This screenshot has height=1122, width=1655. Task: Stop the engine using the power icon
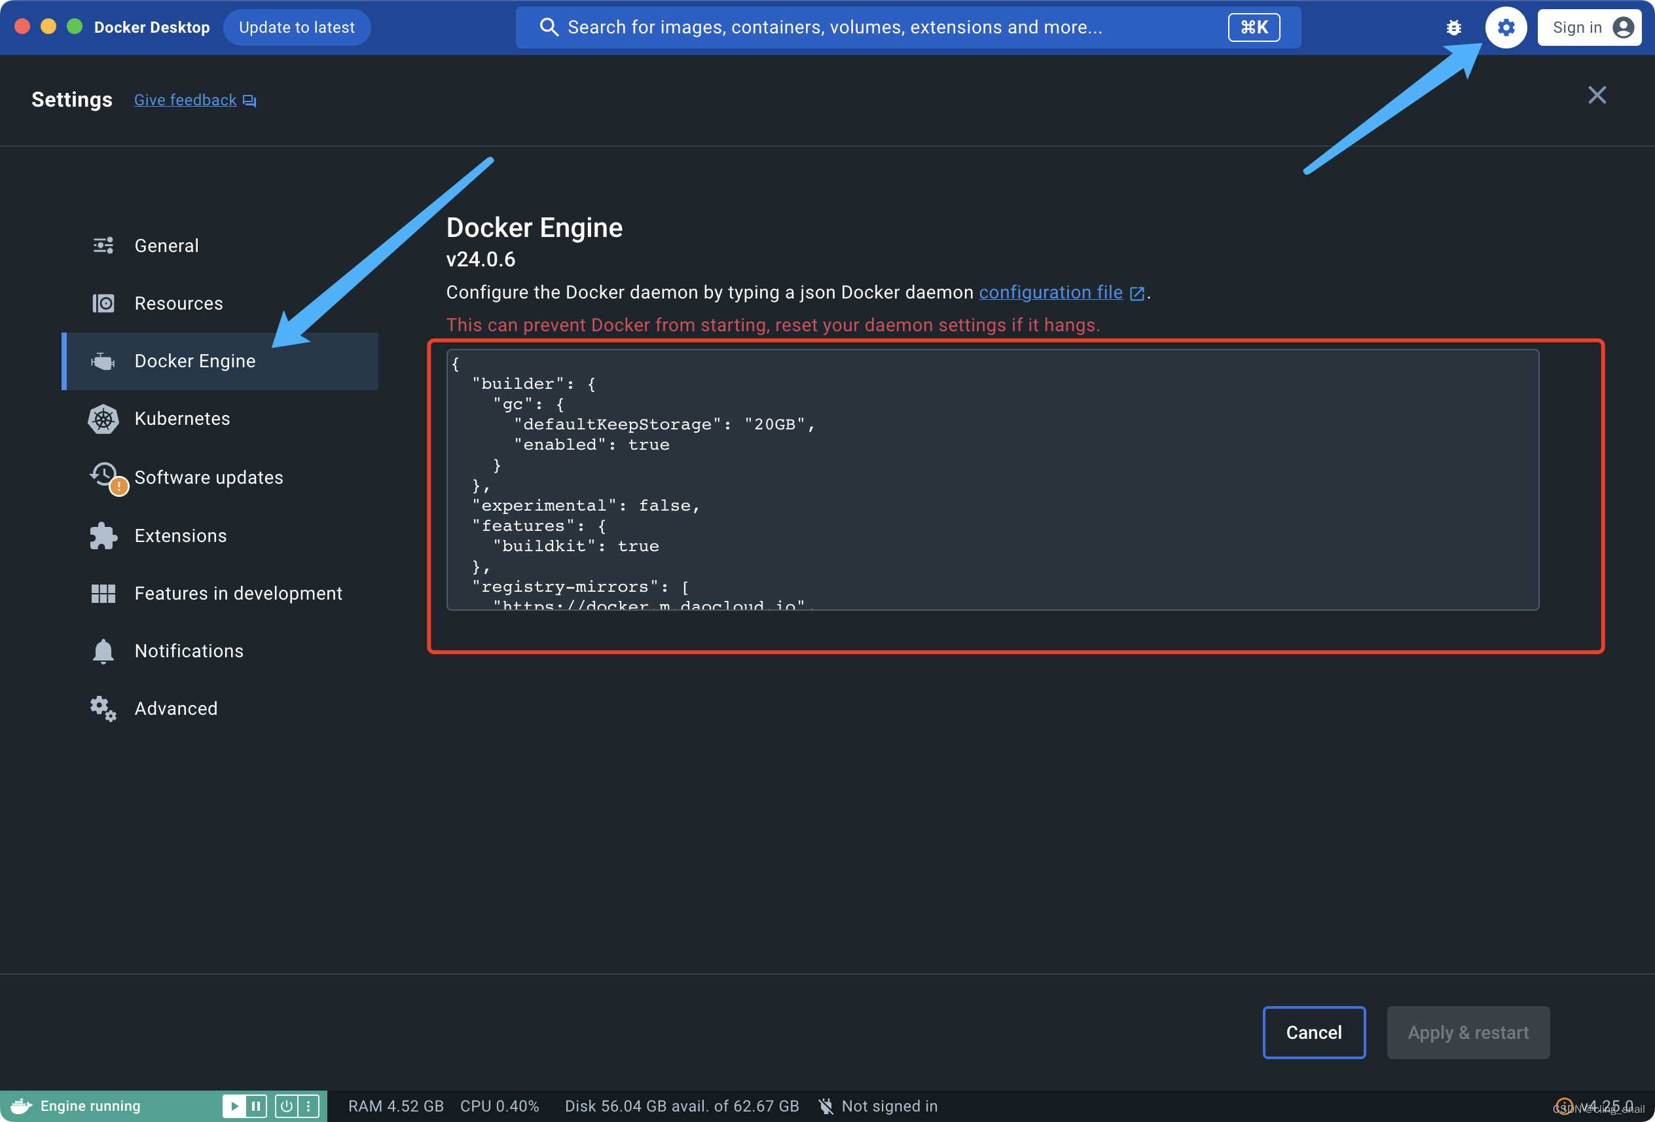coord(286,1106)
